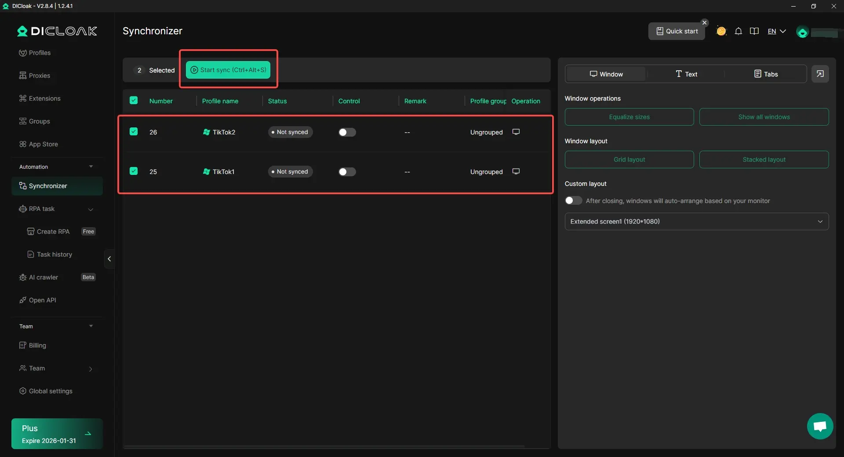Open the EN language dropdown
The image size is (844, 457).
pos(776,31)
